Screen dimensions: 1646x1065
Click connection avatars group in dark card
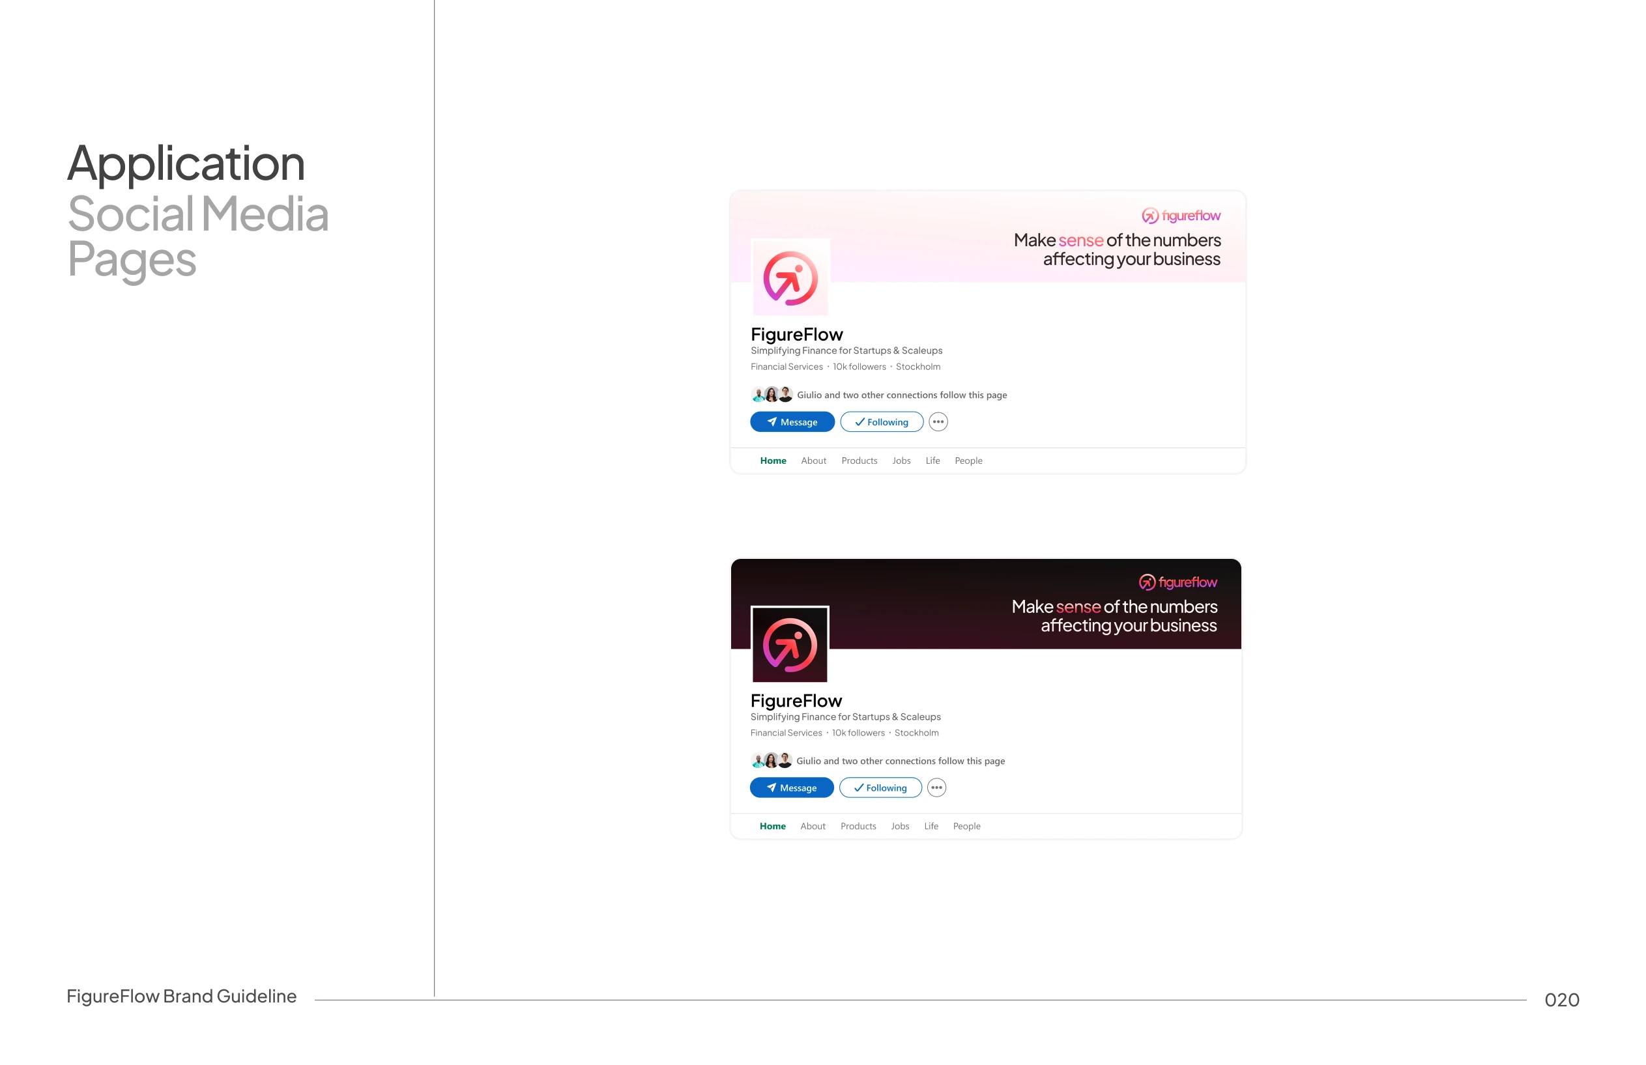pyautogui.click(x=771, y=761)
